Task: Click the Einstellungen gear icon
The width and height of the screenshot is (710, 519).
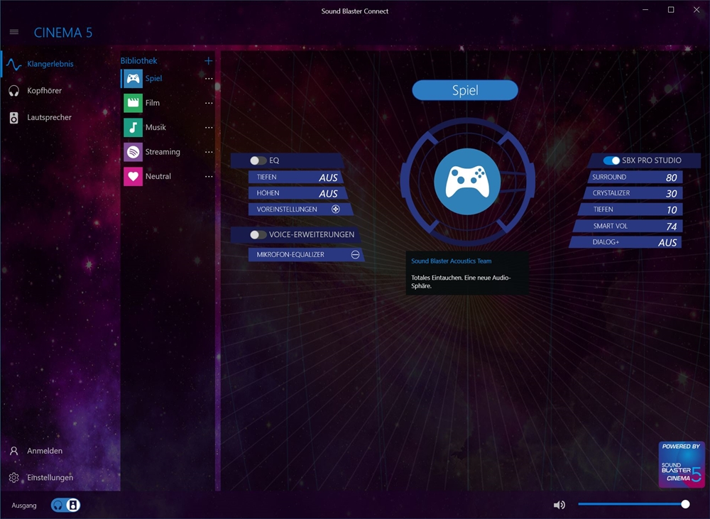Action: click(14, 477)
